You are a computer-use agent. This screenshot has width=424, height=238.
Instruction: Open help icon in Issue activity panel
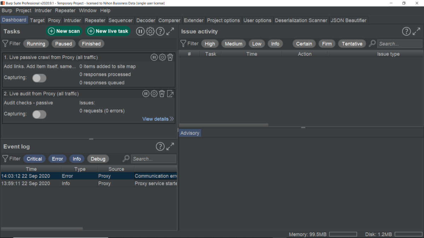click(406, 31)
